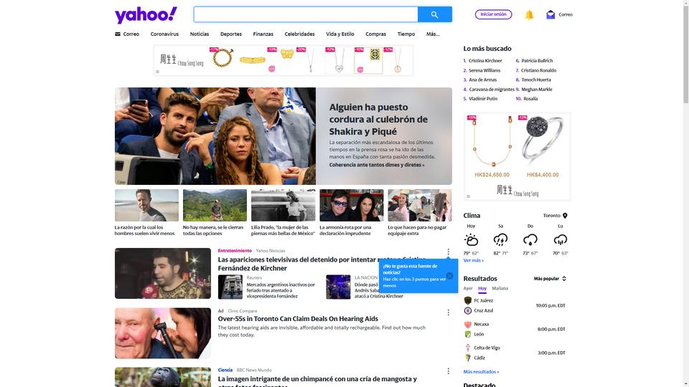Click the Celta de Vigo team crest

467,348
